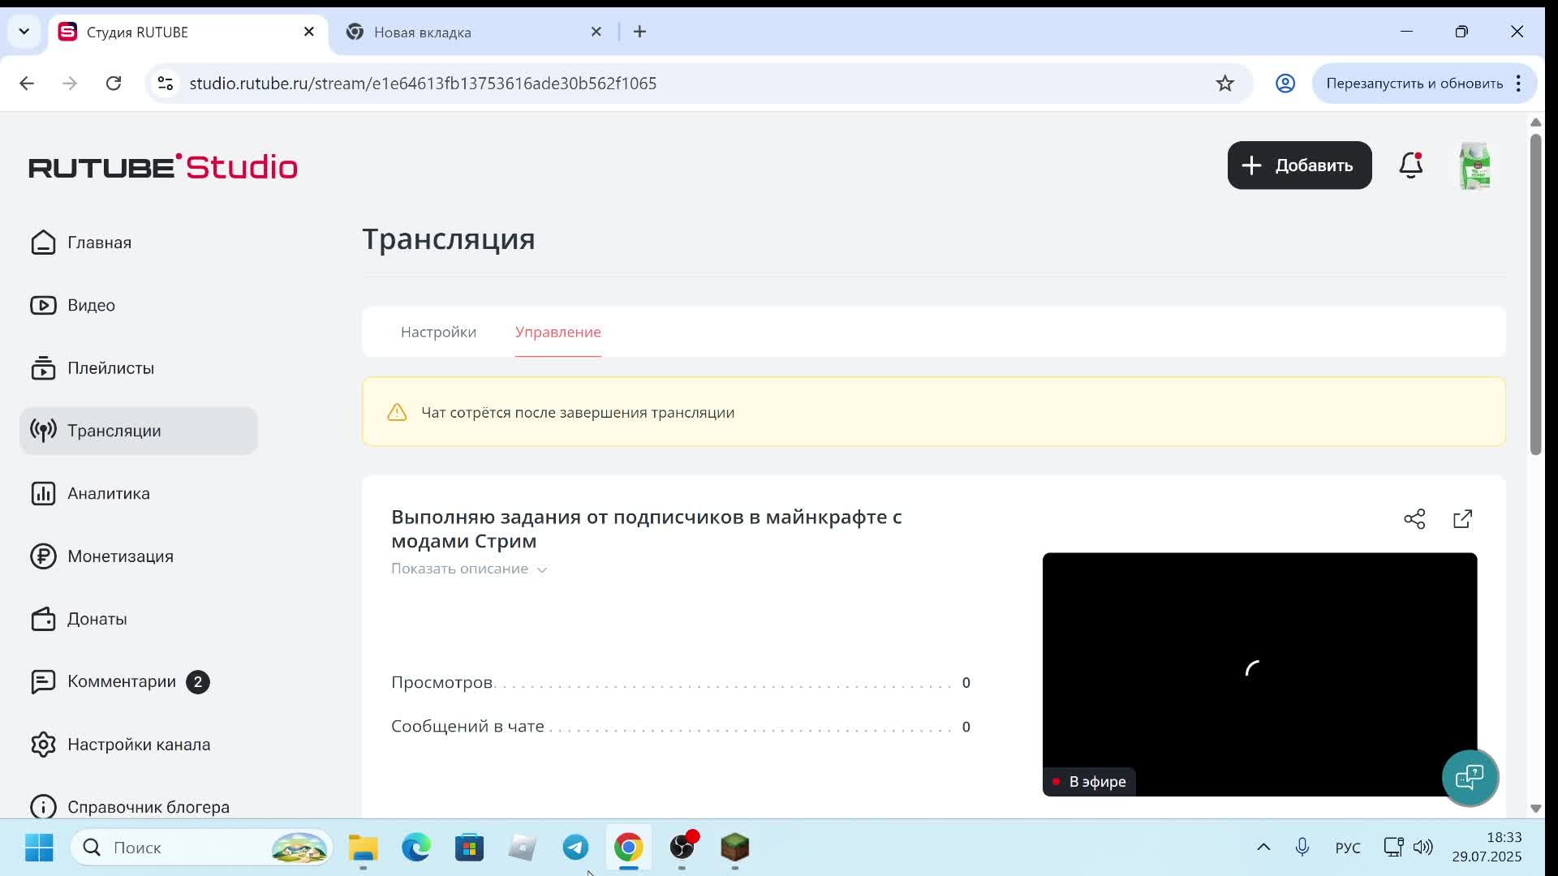Open Telegram from the taskbar
Screen dimensions: 1558x876
(576, 848)
